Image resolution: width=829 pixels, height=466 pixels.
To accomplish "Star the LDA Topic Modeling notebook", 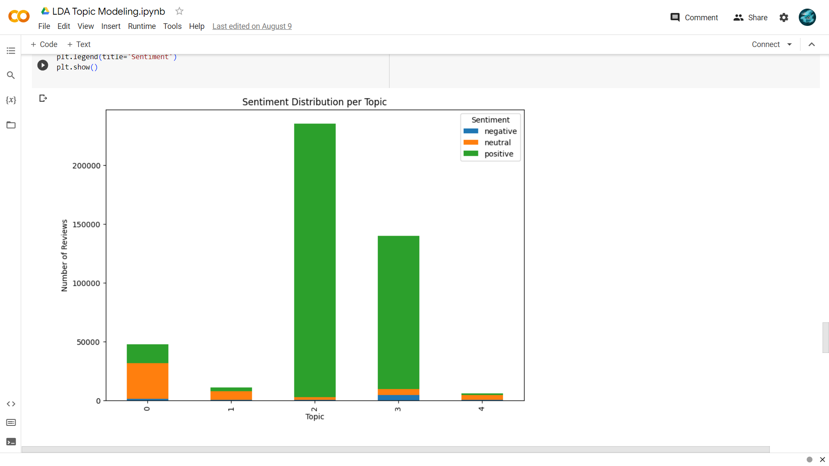I will tap(179, 11).
